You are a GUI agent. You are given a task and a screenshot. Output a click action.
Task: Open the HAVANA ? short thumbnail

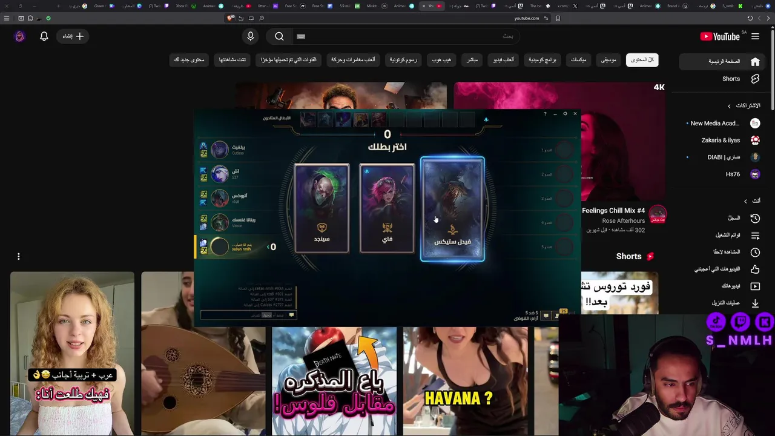coord(465,380)
